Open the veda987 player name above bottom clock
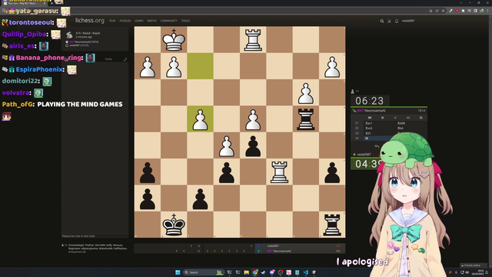This screenshot has width=492, height=277. point(364,154)
